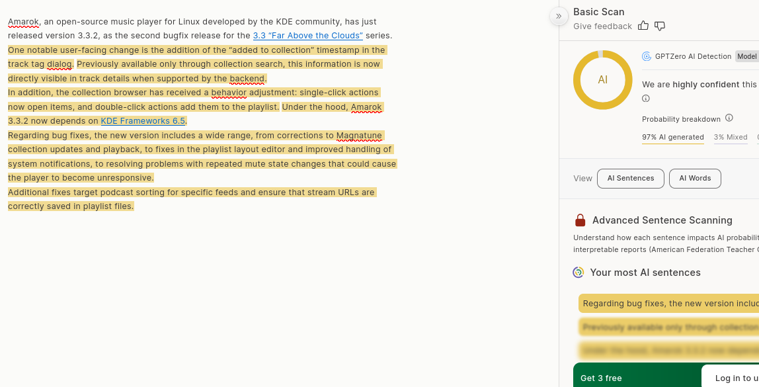Click the GPTZero AI Detection logo icon
The image size is (759, 387).
[647, 56]
